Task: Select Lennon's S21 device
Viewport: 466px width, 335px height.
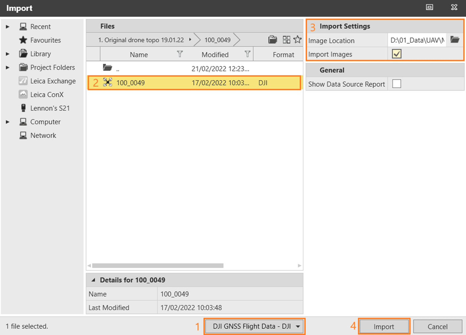Action: 50,108
